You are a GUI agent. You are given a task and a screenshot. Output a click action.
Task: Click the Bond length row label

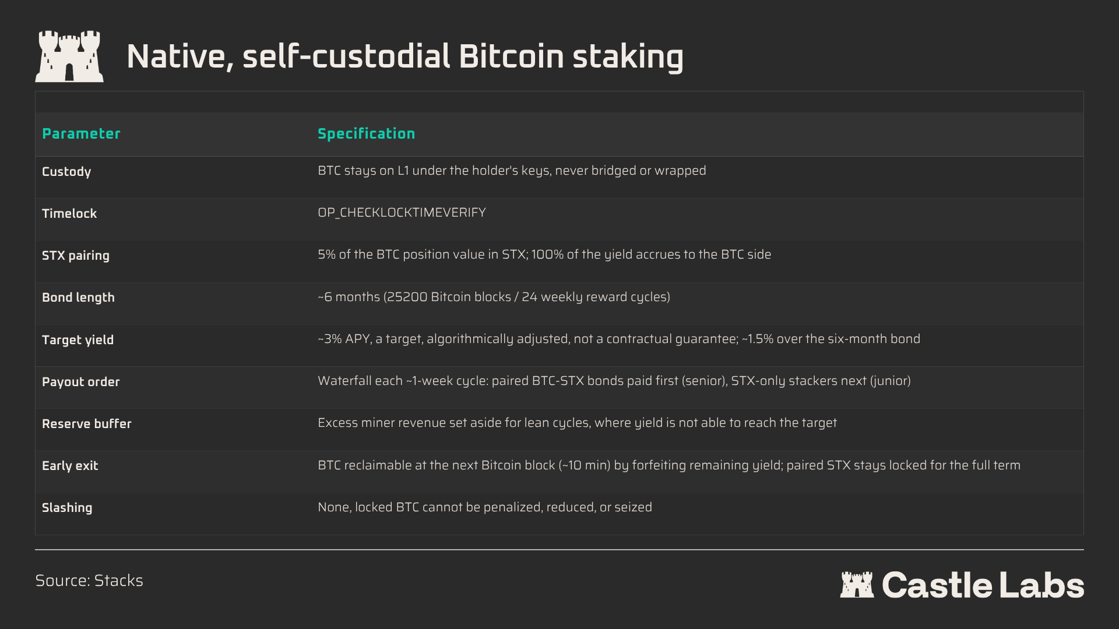pos(78,298)
